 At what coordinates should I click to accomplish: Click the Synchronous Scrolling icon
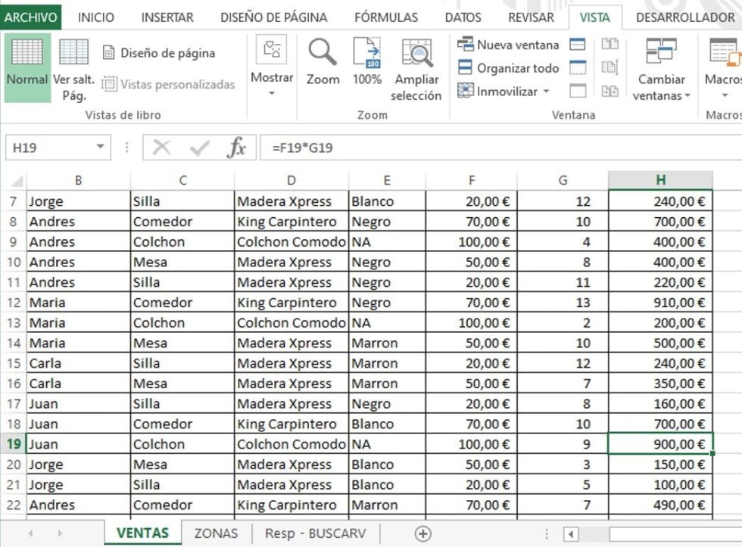coord(610,67)
